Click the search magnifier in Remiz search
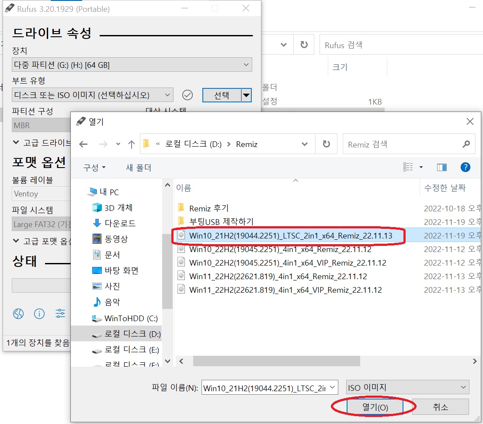Screen dimensions: 483x424 coord(466,144)
